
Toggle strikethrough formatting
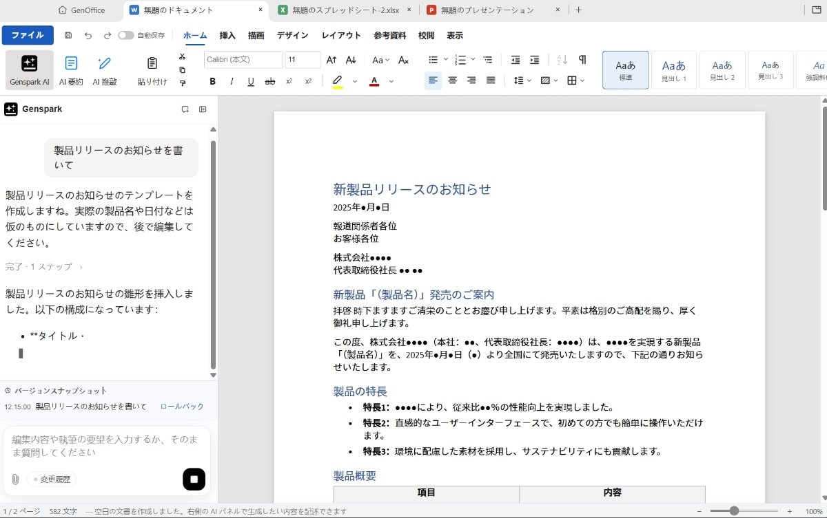pyautogui.click(x=270, y=81)
